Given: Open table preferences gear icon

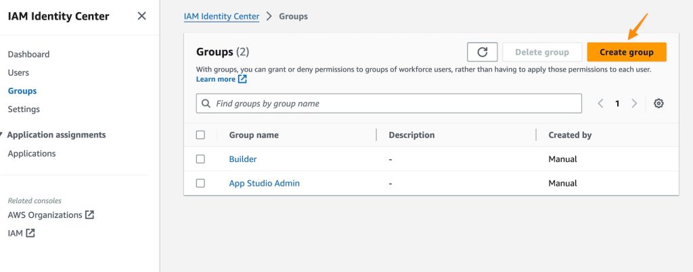Looking at the screenshot, I should tap(658, 103).
